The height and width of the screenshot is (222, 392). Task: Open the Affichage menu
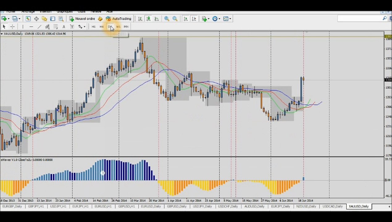pos(28,12)
